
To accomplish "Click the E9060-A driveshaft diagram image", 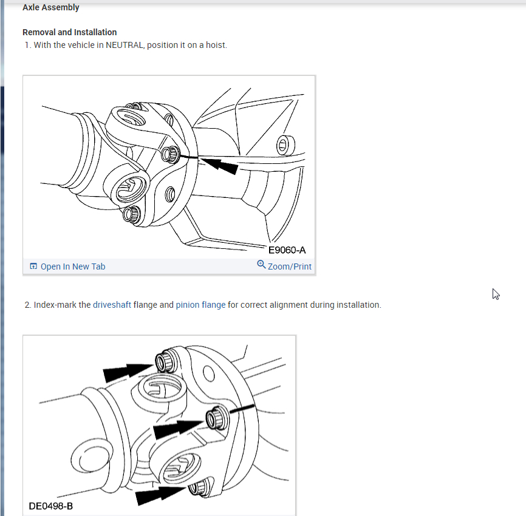I will point(169,168).
